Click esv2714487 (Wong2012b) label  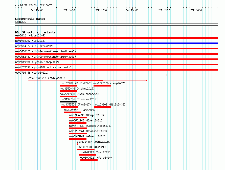(94, 142)
